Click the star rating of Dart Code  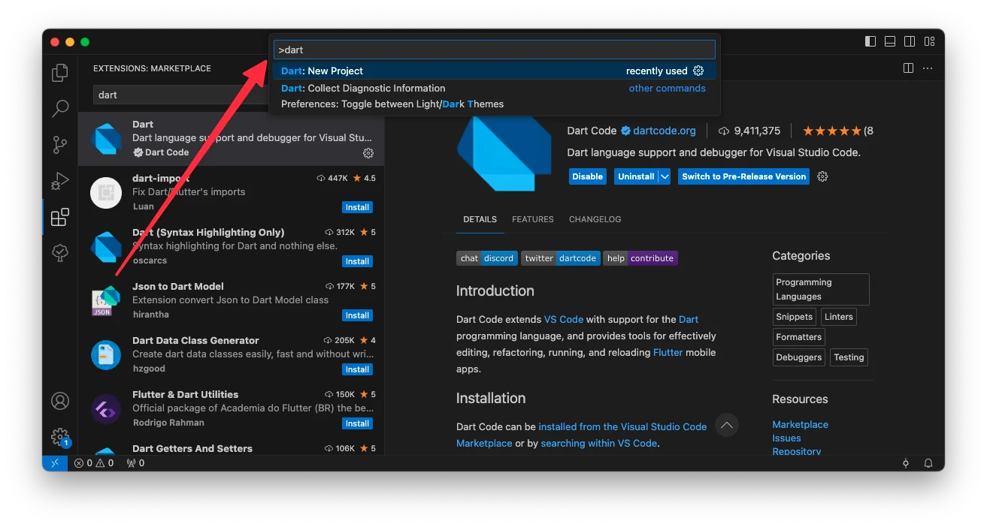[x=833, y=131]
